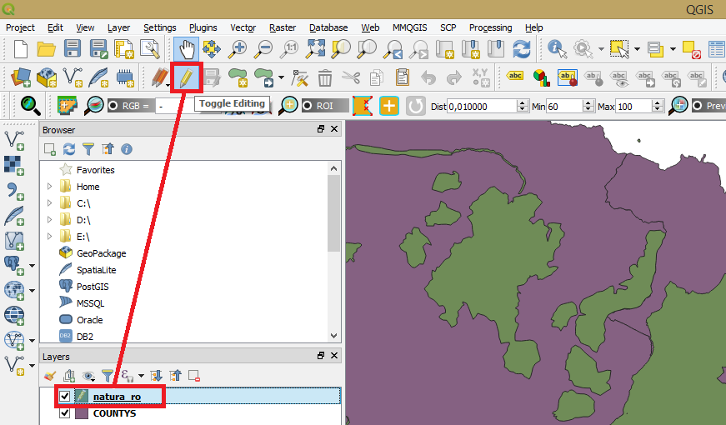Open the Select Features tool dropdown arrow

[x=637, y=49]
